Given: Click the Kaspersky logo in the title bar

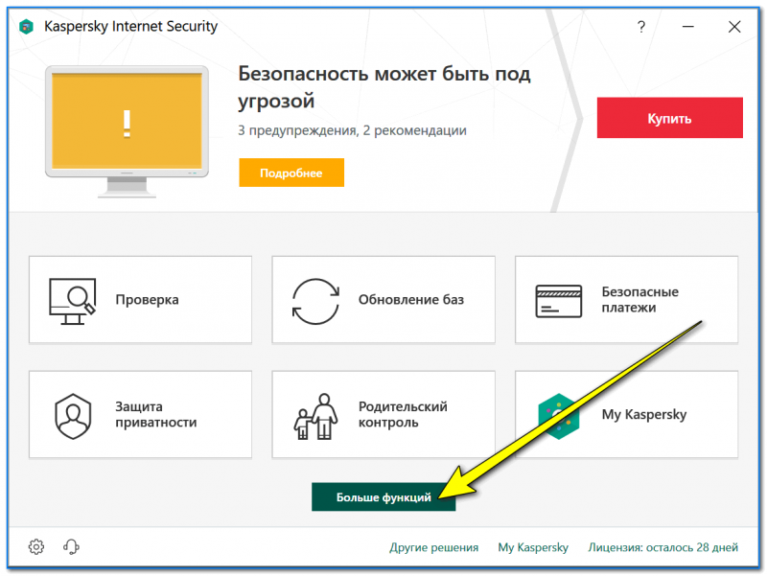Looking at the screenshot, I should coord(26,27).
